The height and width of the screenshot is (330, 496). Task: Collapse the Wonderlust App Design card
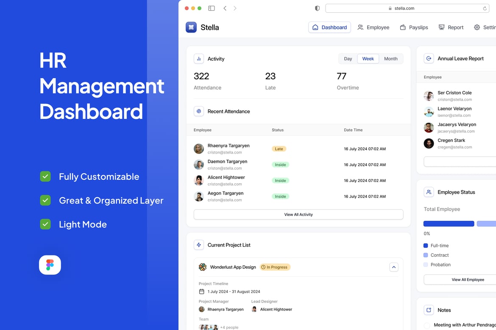394,267
